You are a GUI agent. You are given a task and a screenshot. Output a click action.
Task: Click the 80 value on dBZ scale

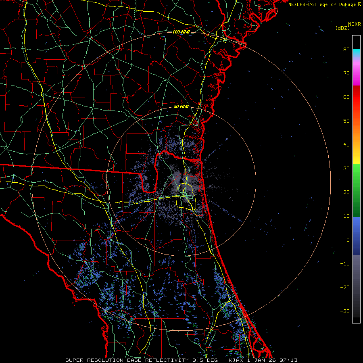coord(346,50)
